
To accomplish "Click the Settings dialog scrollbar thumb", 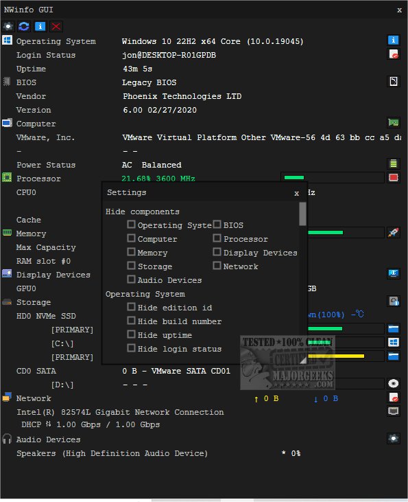I will click(x=302, y=214).
